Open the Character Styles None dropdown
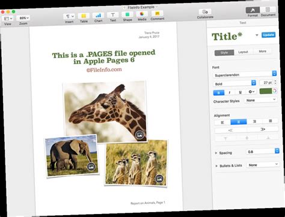The image size is (285, 217). pyautogui.click(x=261, y=100)
